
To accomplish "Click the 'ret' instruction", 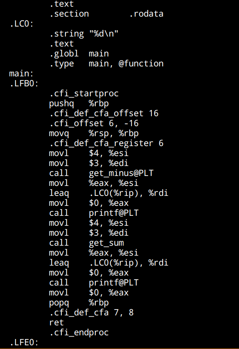I will click(56, 322).
